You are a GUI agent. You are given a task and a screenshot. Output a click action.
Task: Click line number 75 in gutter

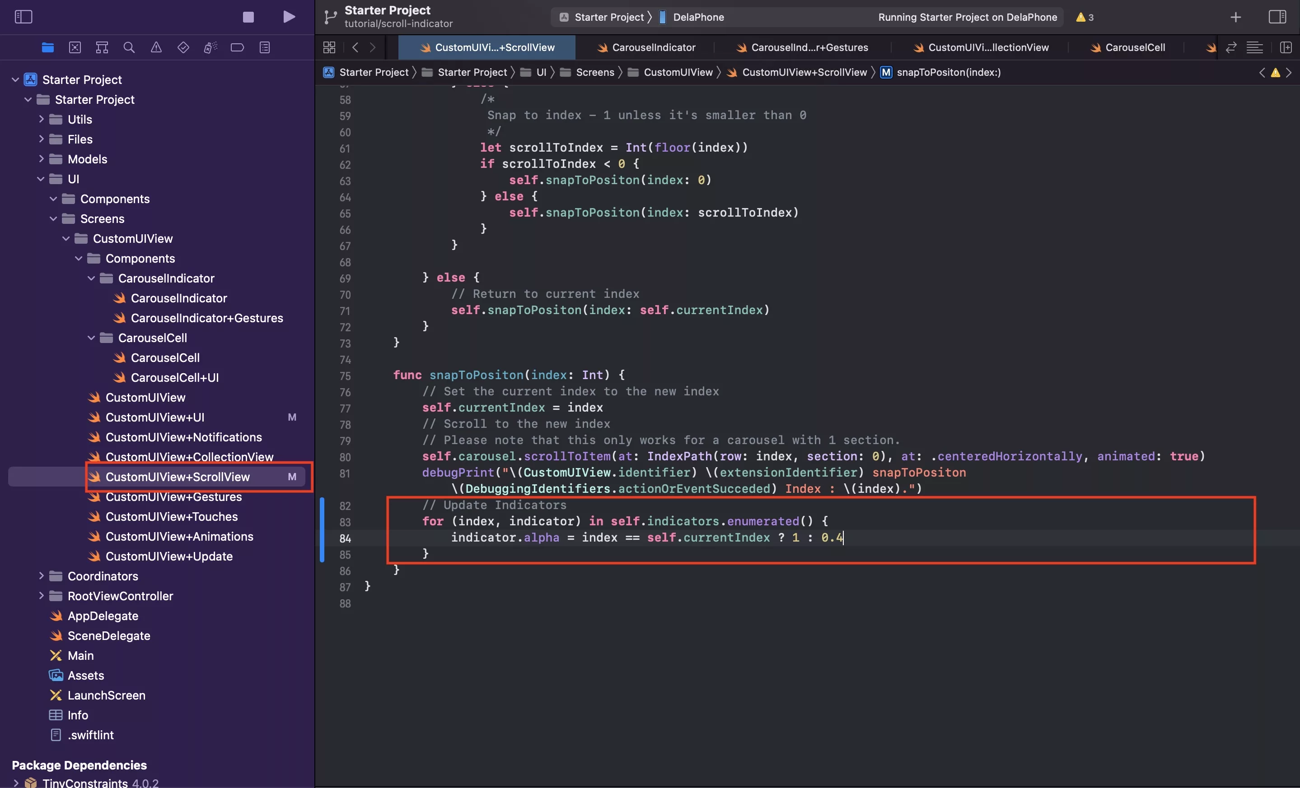[x=345, y=376]
